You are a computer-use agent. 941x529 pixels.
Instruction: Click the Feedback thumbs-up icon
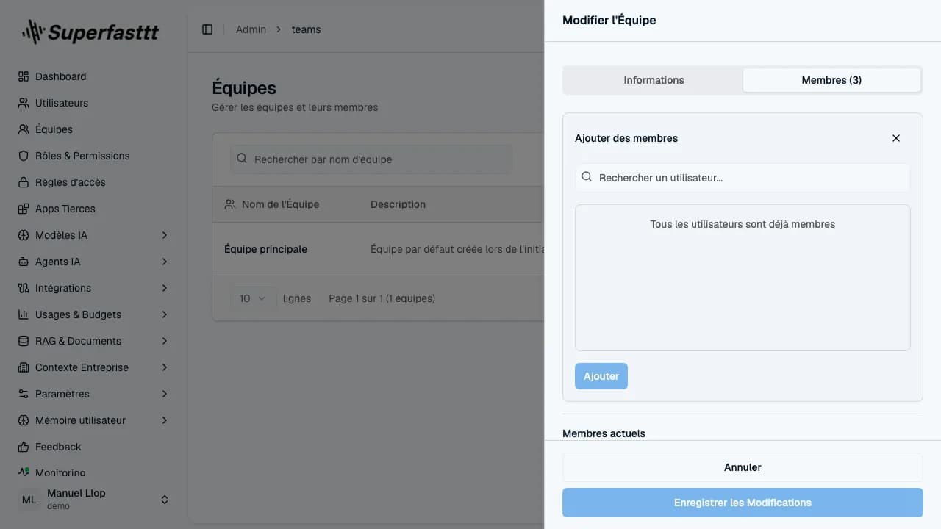pos(24,447)
